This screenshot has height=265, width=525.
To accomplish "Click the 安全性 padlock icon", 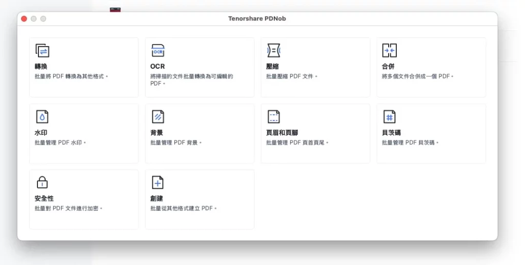I will 42,182.
